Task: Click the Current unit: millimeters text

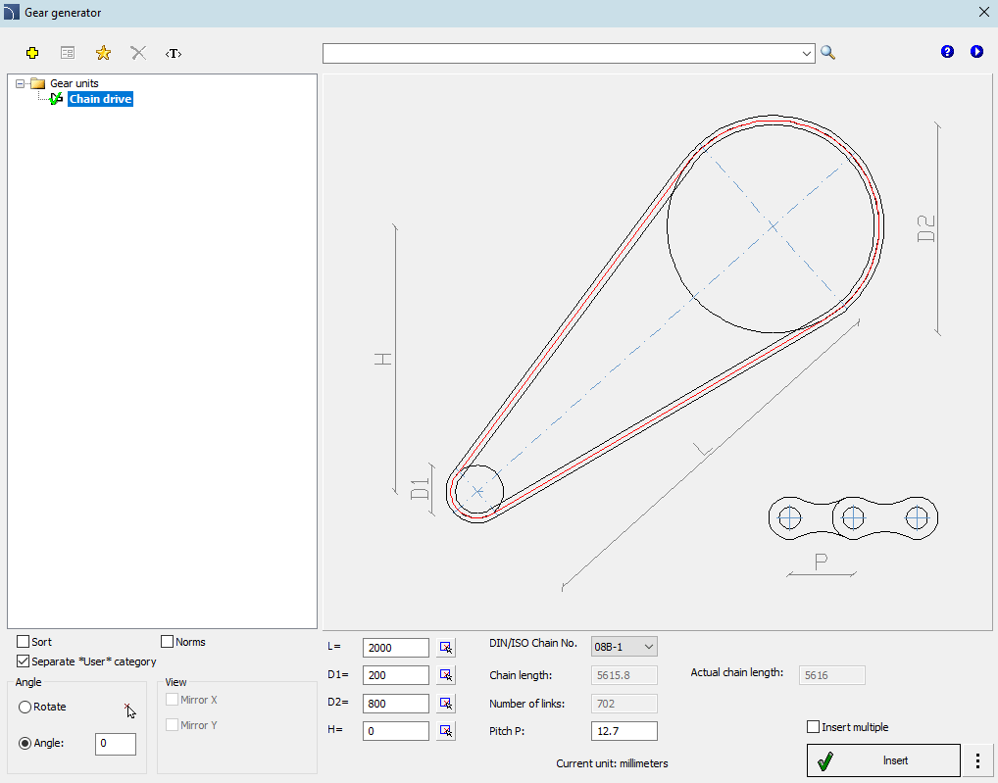Action: [613, 763]
